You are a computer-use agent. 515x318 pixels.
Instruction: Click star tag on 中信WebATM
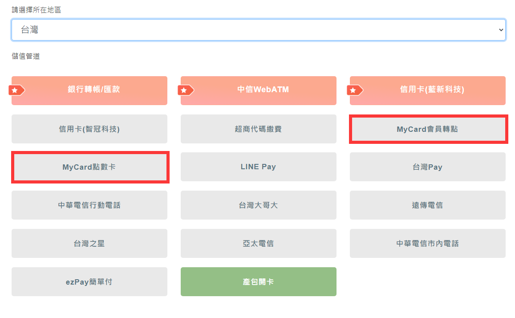(x=186, y=90)
